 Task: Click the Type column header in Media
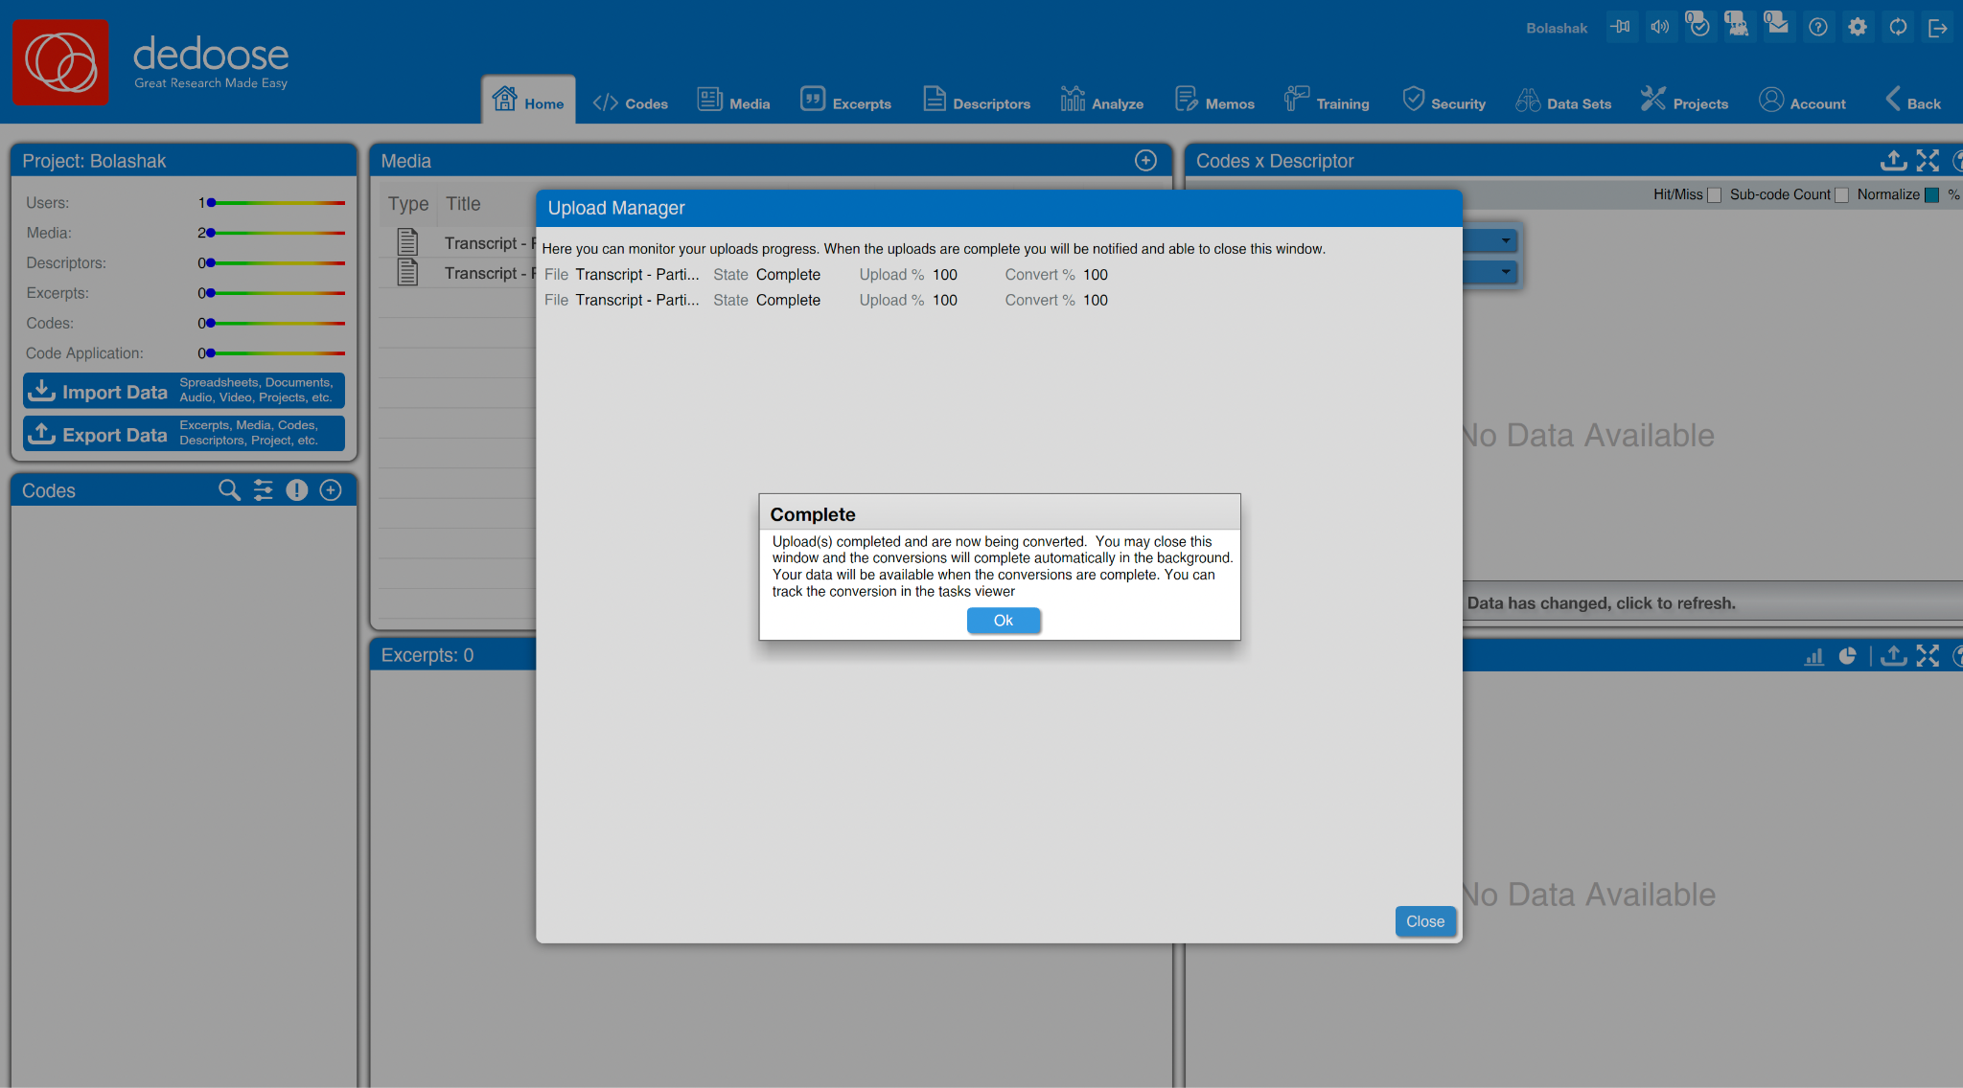[x=408, y=204]
